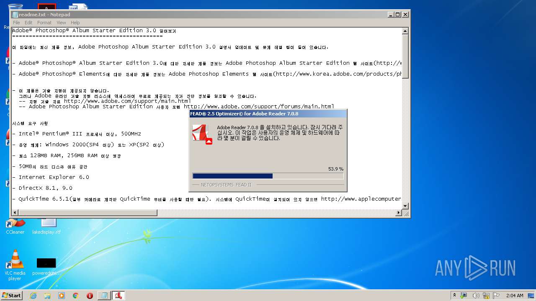Click the Notepad window resize grip corner
The width and height of the screenshot is (536, 301).
(405, 213)
